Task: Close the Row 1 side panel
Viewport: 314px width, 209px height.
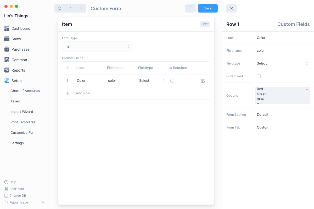Action: [232, 8]
